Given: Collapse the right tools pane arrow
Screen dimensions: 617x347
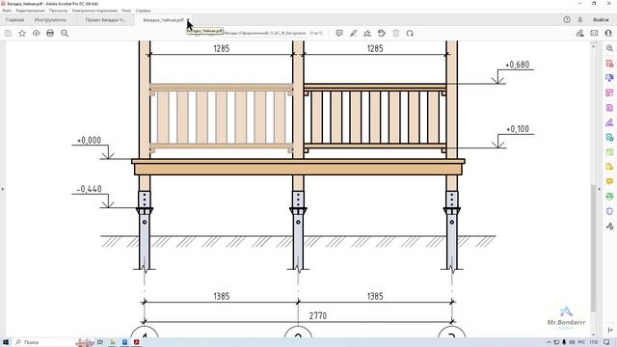Looking at the screenshot, I should [600, 189].
